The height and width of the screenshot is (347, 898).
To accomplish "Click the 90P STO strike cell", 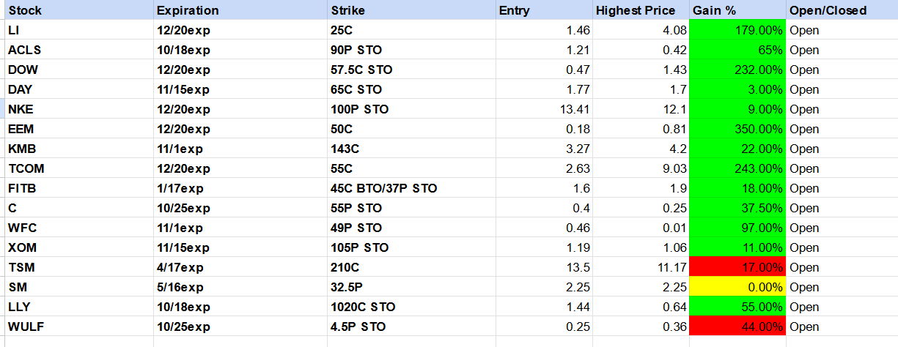I will pos(412,50).
